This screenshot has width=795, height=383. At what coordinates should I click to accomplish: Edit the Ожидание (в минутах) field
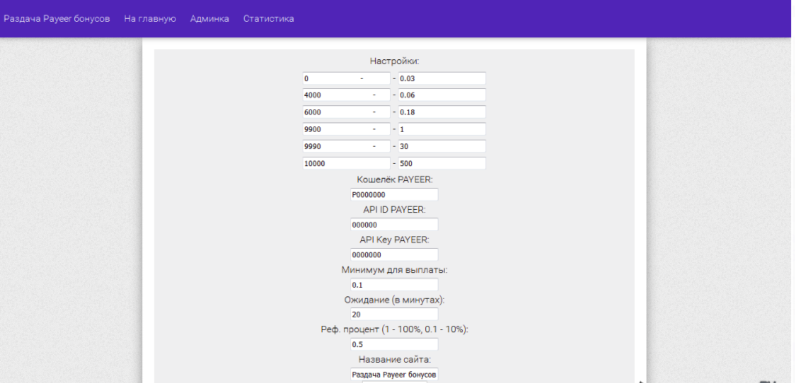[395, 314]
